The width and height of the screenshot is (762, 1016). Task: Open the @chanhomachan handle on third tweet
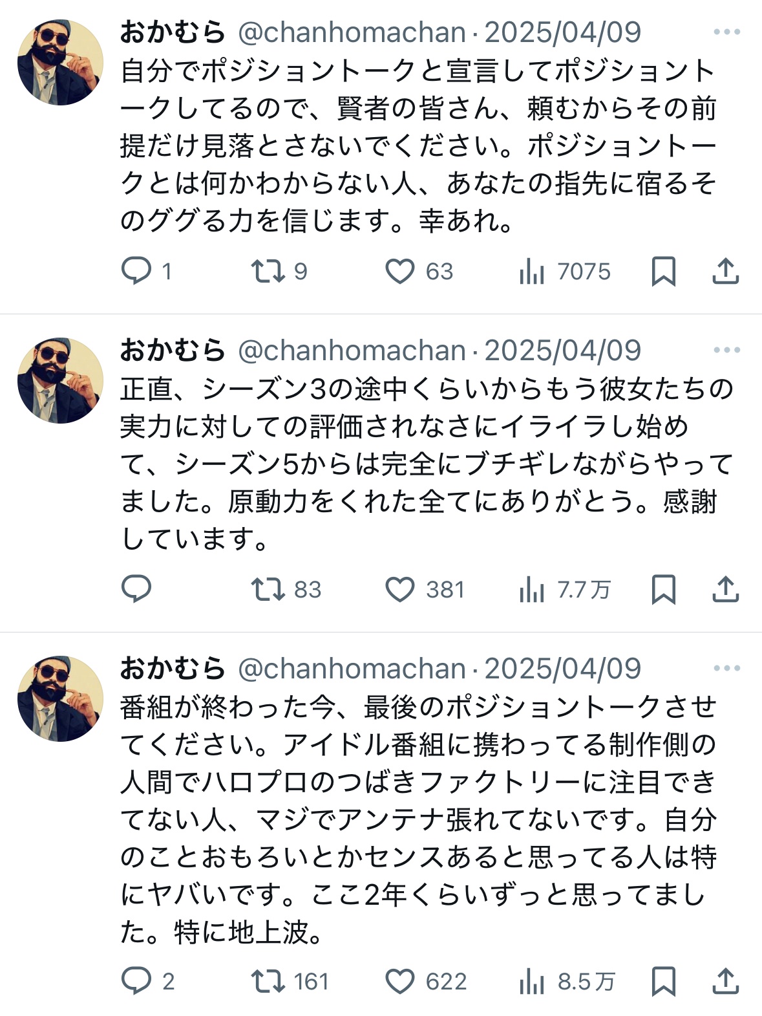coord(352,668)
